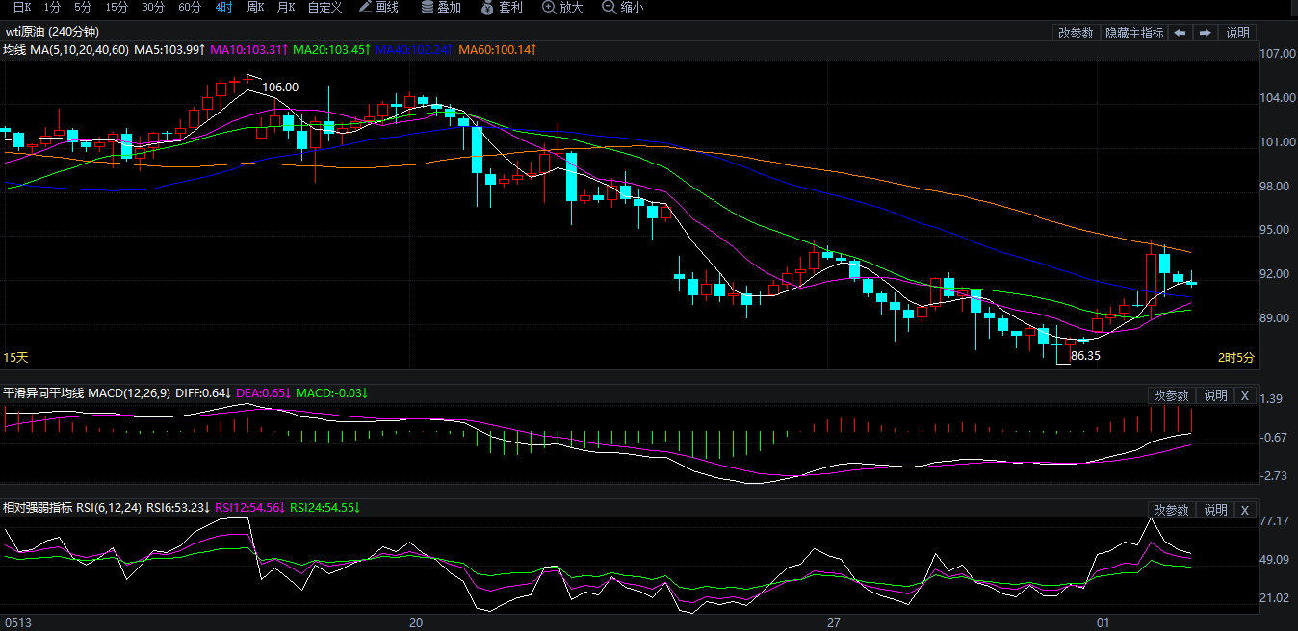Click the 106.00 high price marker

(x=280, y=87)
